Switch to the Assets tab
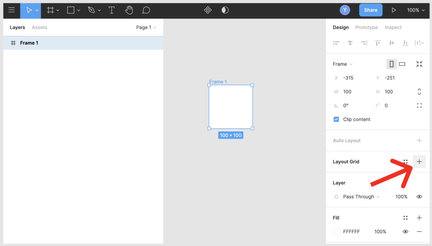The image size is (432, 246). (x=39, y=27)
